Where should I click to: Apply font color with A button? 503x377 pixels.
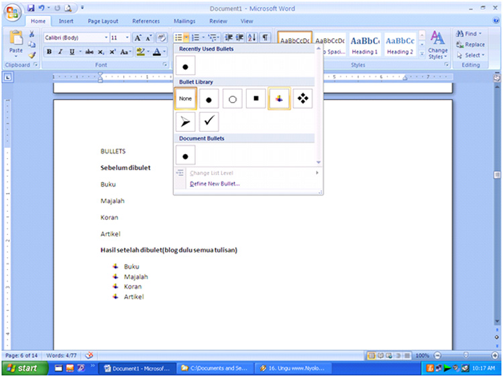point(157,52)
